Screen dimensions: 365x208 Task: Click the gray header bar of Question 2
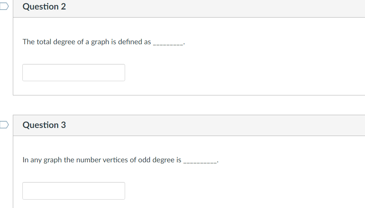189,8
